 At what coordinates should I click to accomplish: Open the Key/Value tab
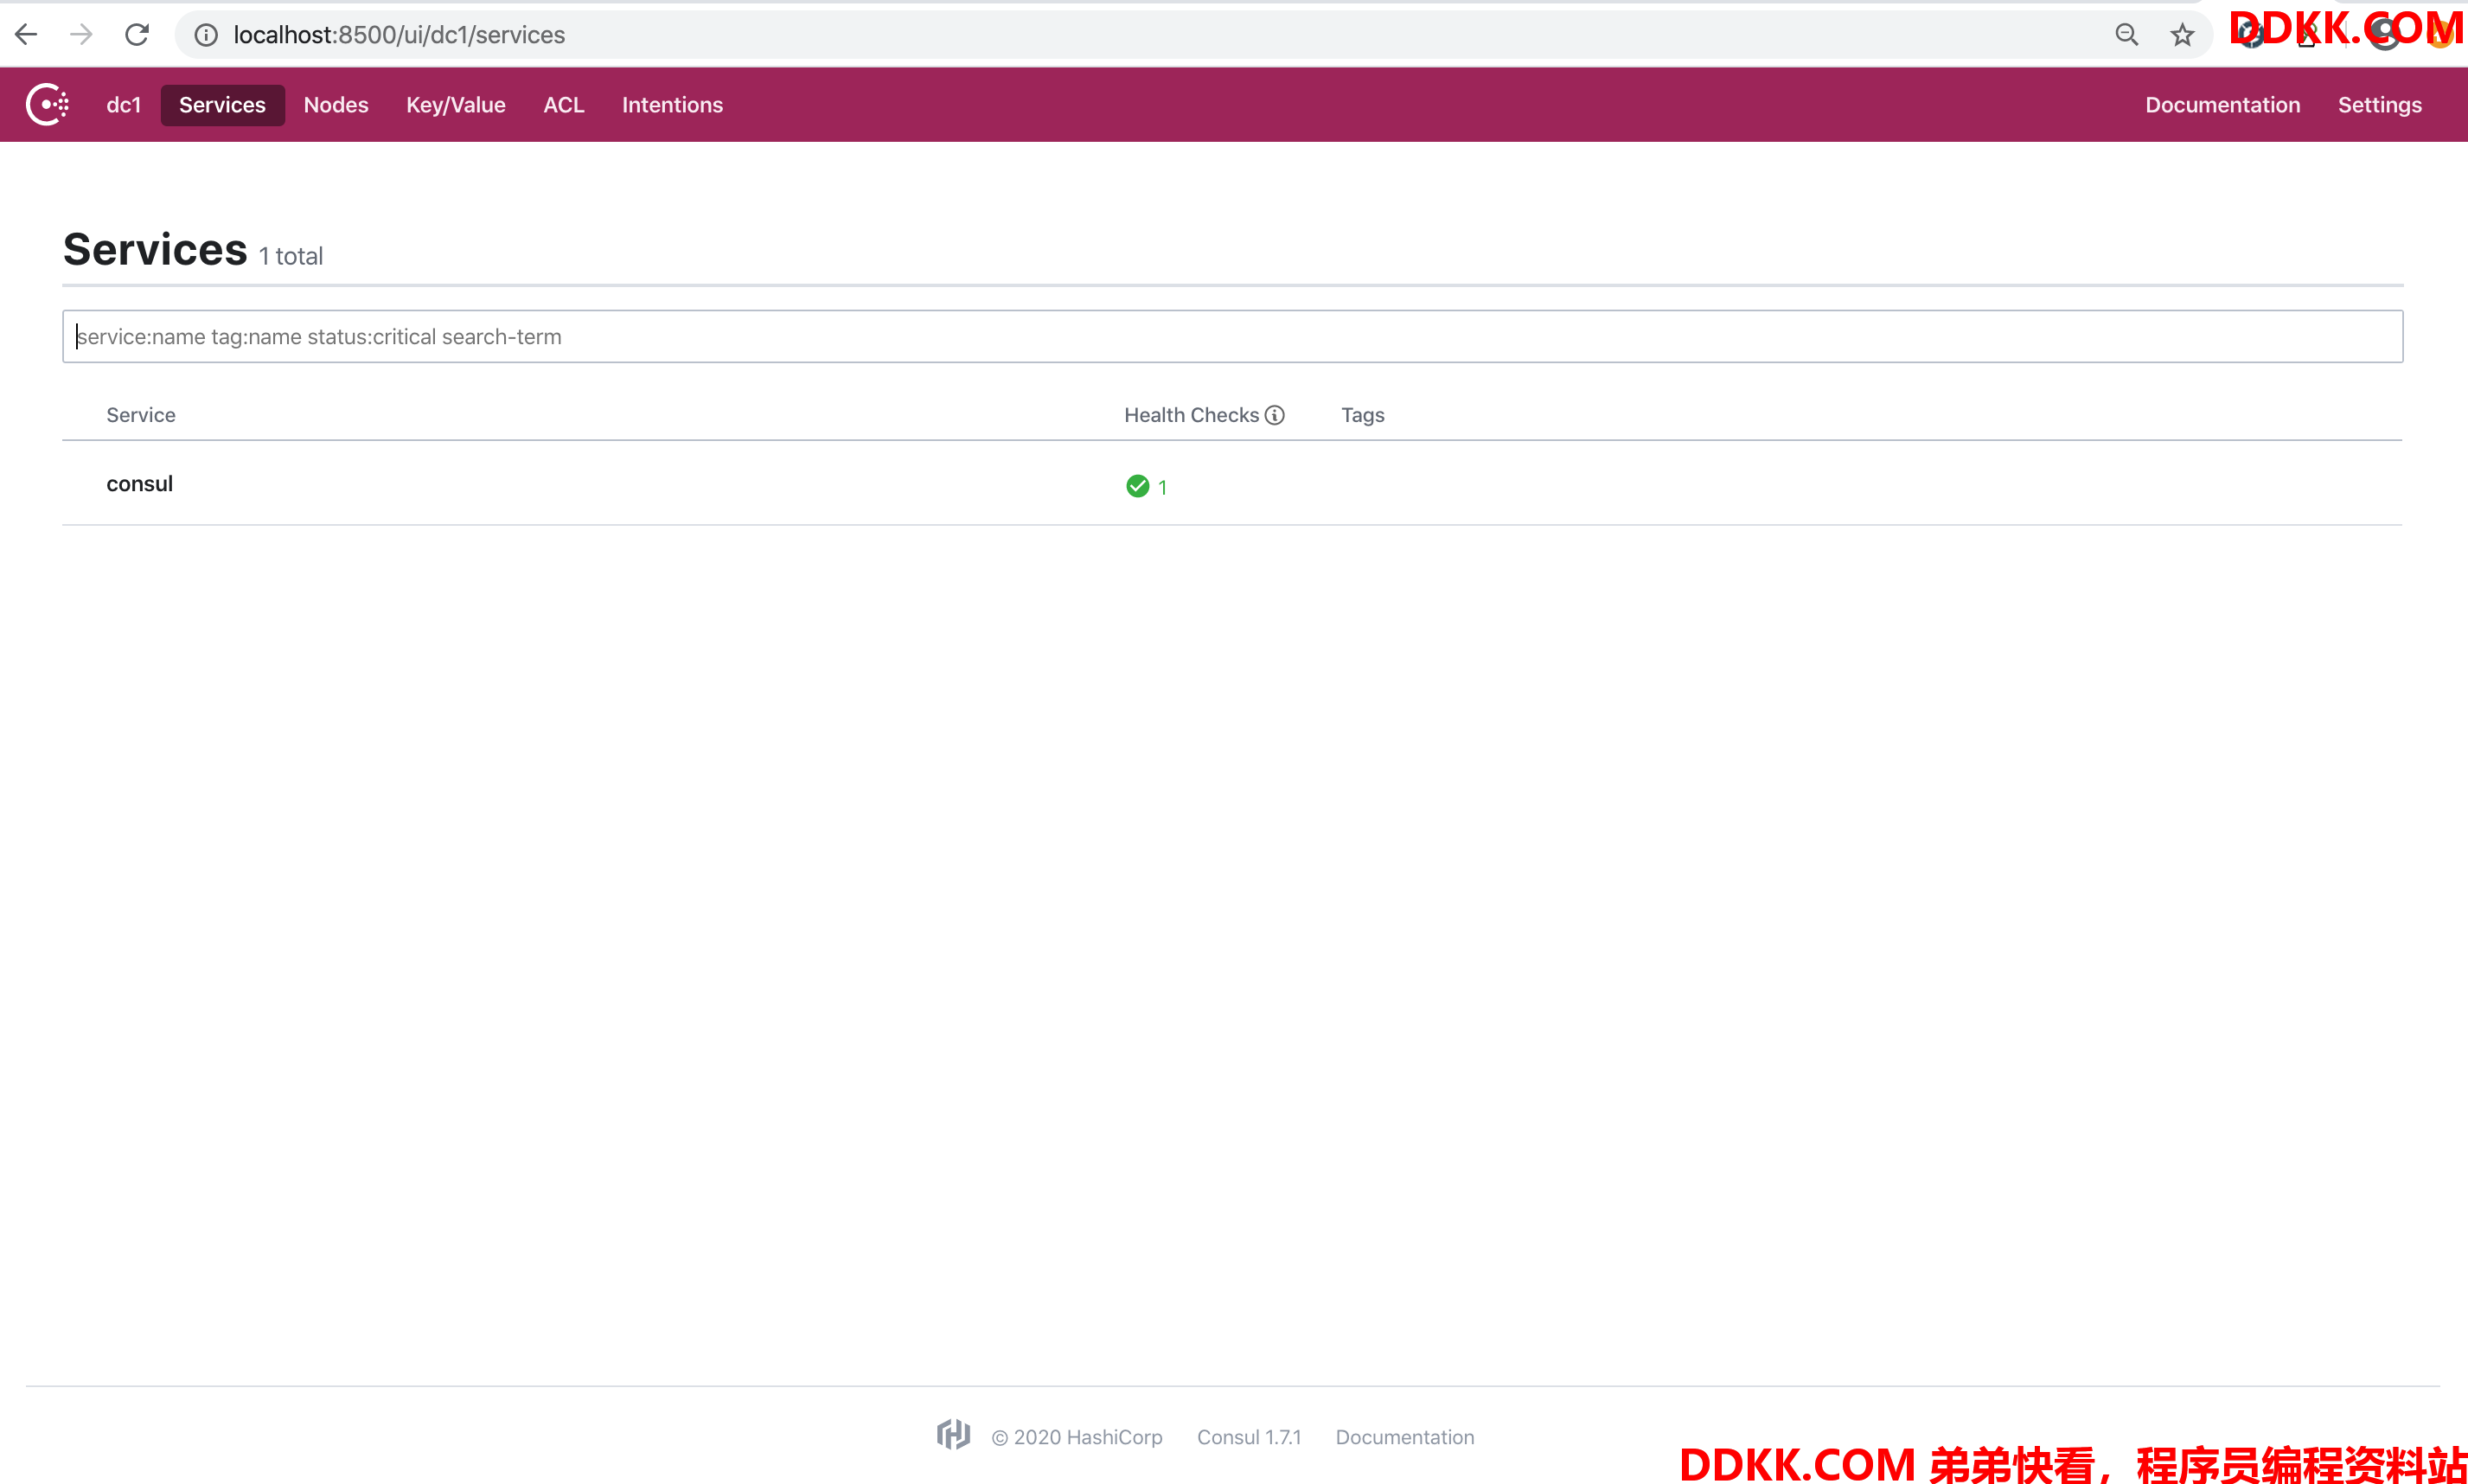(x=455, y=105)
